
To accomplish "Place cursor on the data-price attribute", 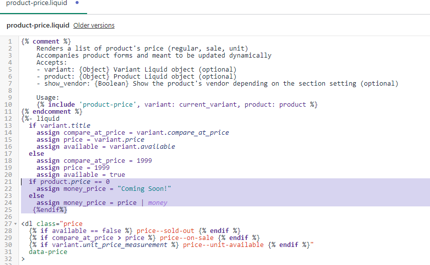I will (48, 252).
